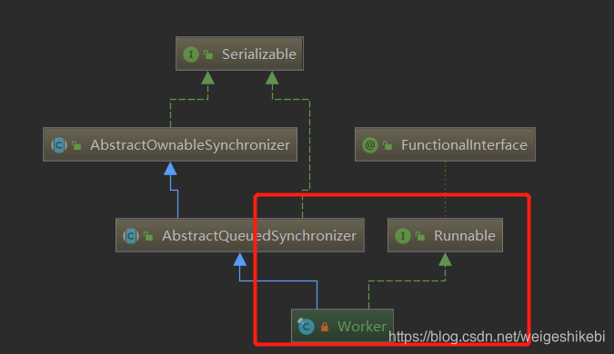Select the FunctionalInterface annotation node
Screen dimensions: 614x354
coord(445,144)
